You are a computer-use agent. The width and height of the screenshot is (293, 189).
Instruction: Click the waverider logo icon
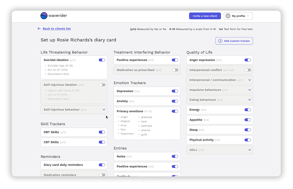44,16
